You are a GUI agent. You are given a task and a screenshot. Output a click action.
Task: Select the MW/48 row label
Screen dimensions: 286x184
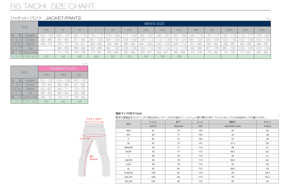coord(128,147)
